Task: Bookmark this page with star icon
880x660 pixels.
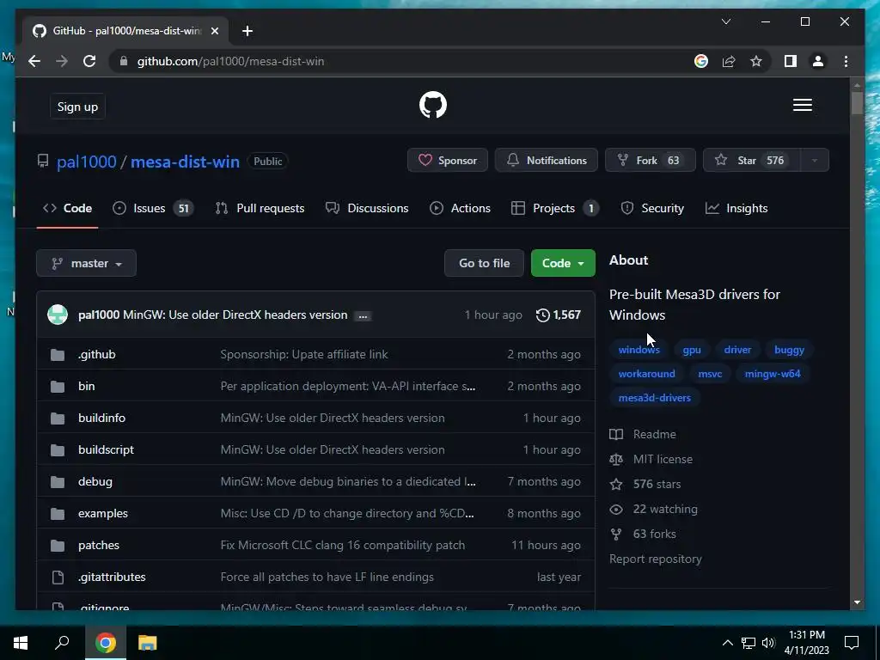Action: pos(756,61)
